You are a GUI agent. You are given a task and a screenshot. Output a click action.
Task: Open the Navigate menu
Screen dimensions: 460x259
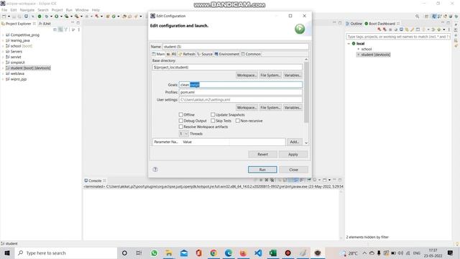pyautogui.click(x=27, y=10)
